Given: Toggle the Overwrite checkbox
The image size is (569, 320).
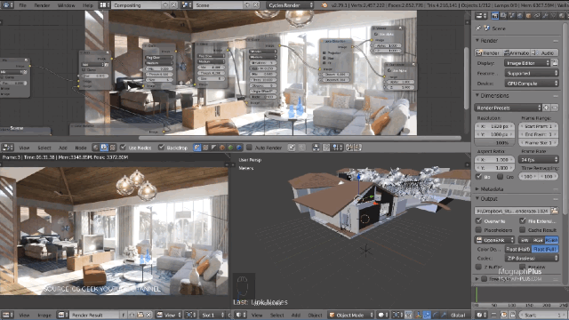Looking at the screenshot, I should [478, 220].
